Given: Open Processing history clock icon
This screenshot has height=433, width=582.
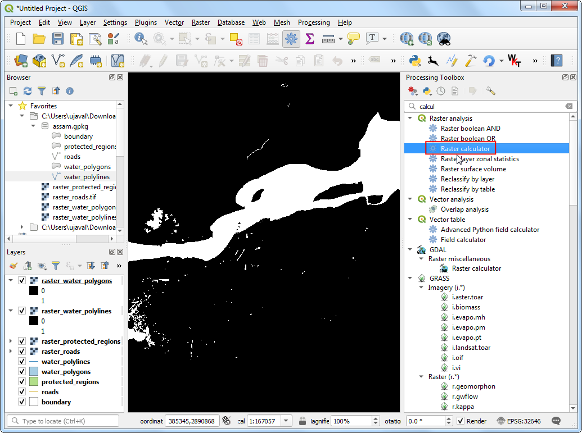Looking at the screenshot, I should tap(441, 90).
